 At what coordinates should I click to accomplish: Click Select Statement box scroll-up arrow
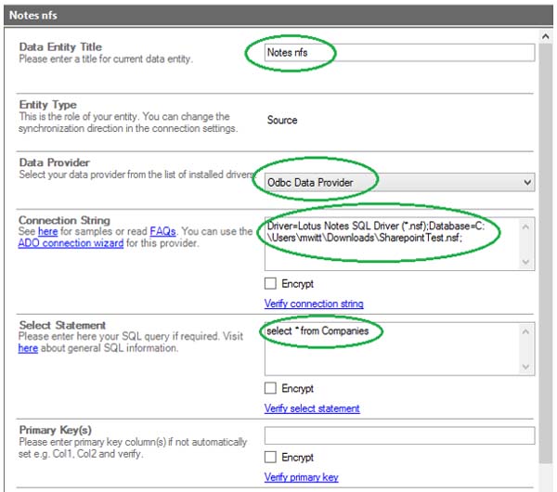[x=527, y=330]
